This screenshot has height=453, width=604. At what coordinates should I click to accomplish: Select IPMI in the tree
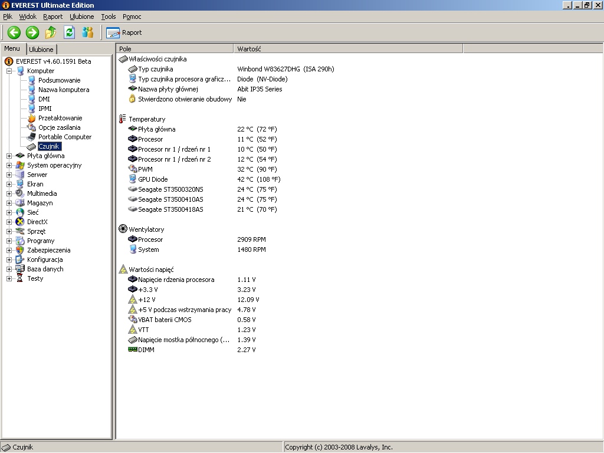click(x=45, y=109)
